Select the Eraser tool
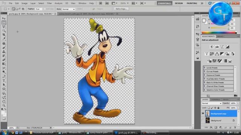The height and width of the screenshot is (135, 241). click(x=4, y=60)
